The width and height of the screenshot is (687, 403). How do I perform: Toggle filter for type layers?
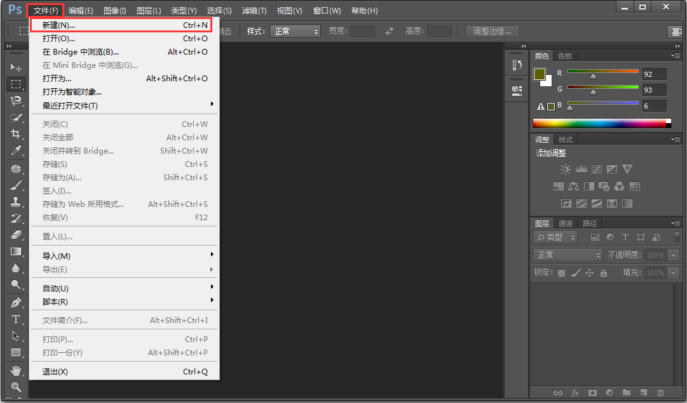625,237
